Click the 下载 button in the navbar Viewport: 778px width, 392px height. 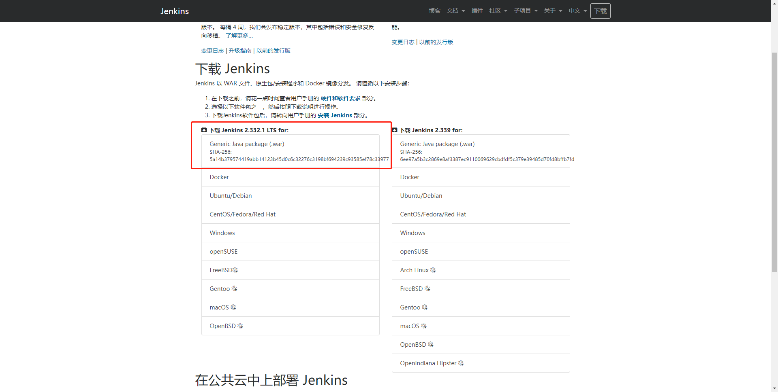pyautogui.click(x=600, y=11)
